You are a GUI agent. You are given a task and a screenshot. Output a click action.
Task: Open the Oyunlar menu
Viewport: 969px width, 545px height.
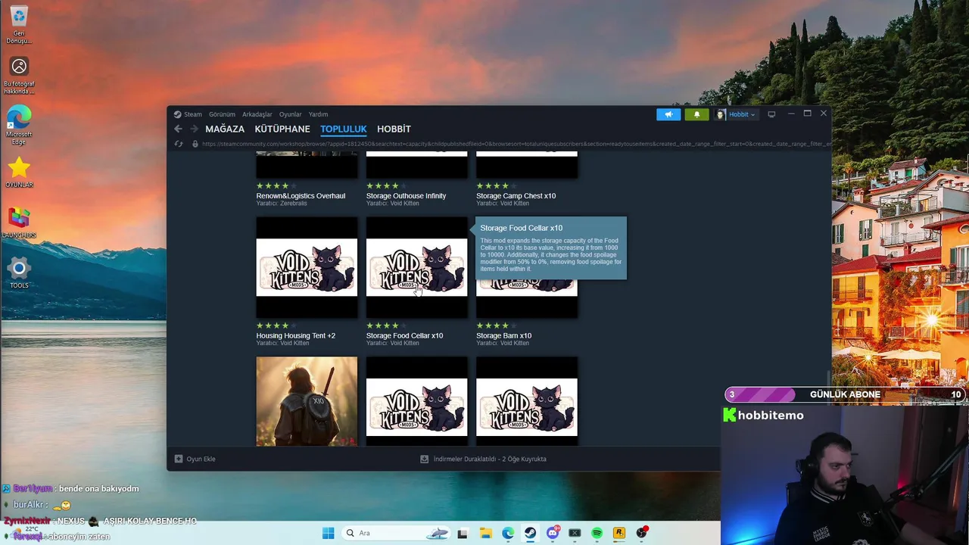290,114
